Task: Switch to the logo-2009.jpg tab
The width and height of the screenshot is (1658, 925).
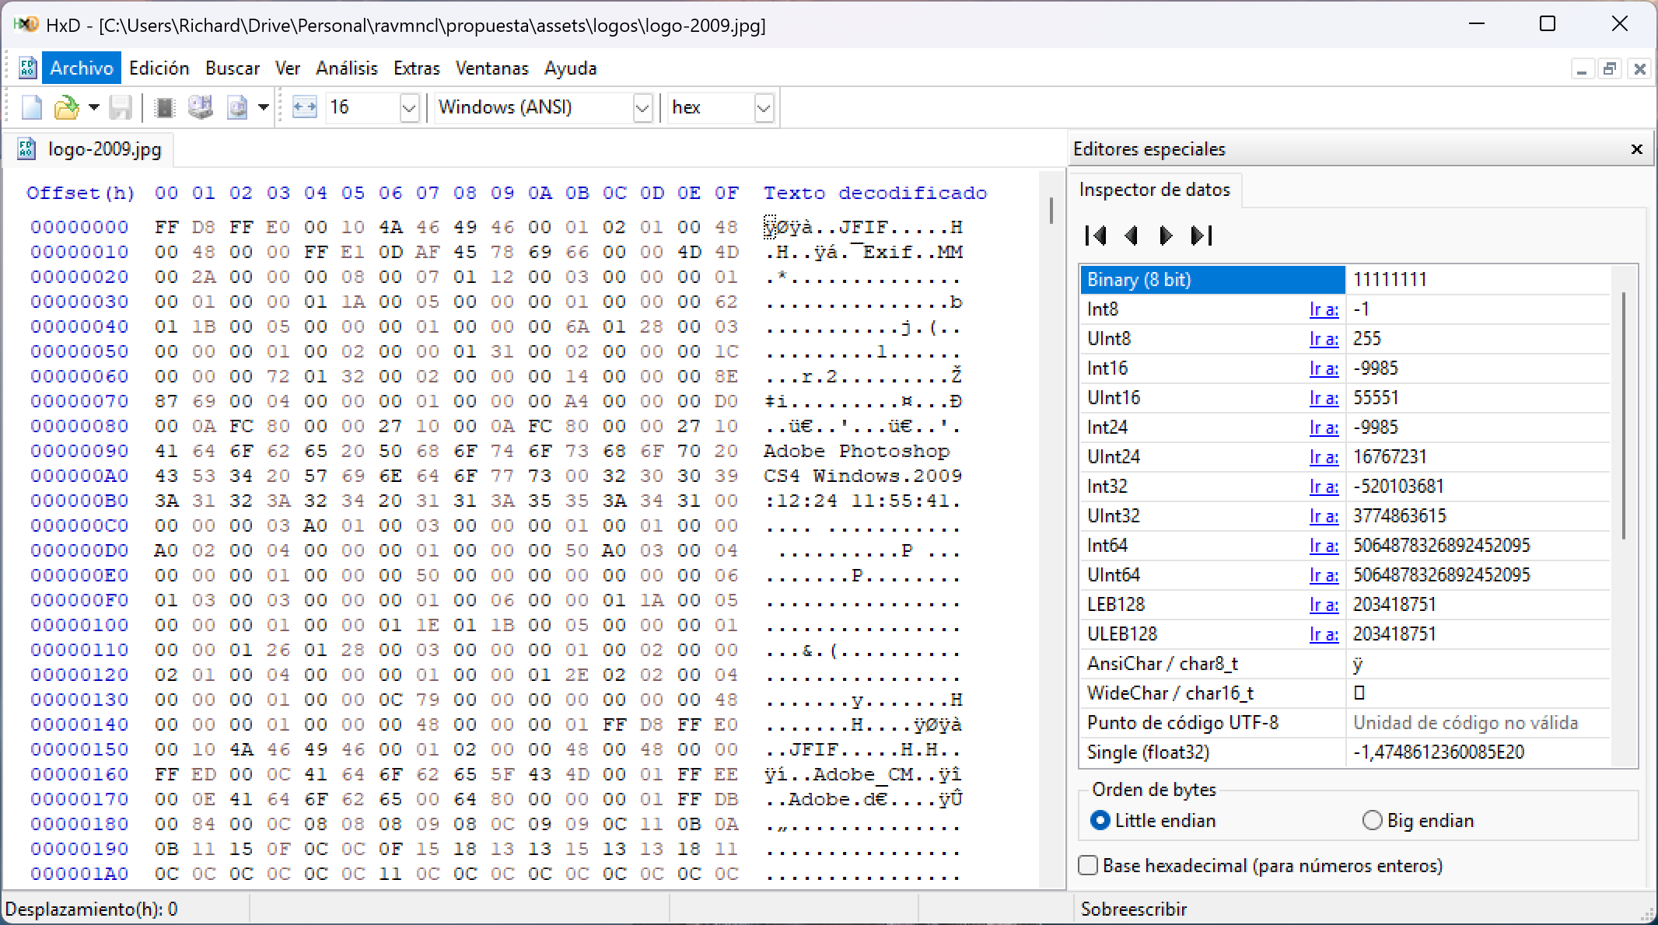Action: click(104, 149)
